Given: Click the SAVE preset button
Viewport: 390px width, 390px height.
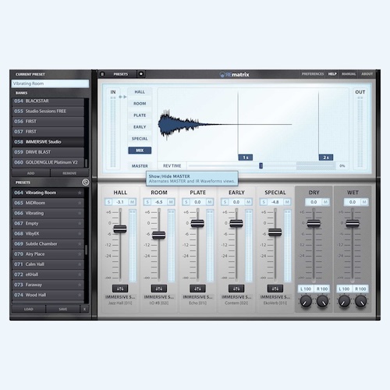Looking at the screenshot, I should (63, 309).
